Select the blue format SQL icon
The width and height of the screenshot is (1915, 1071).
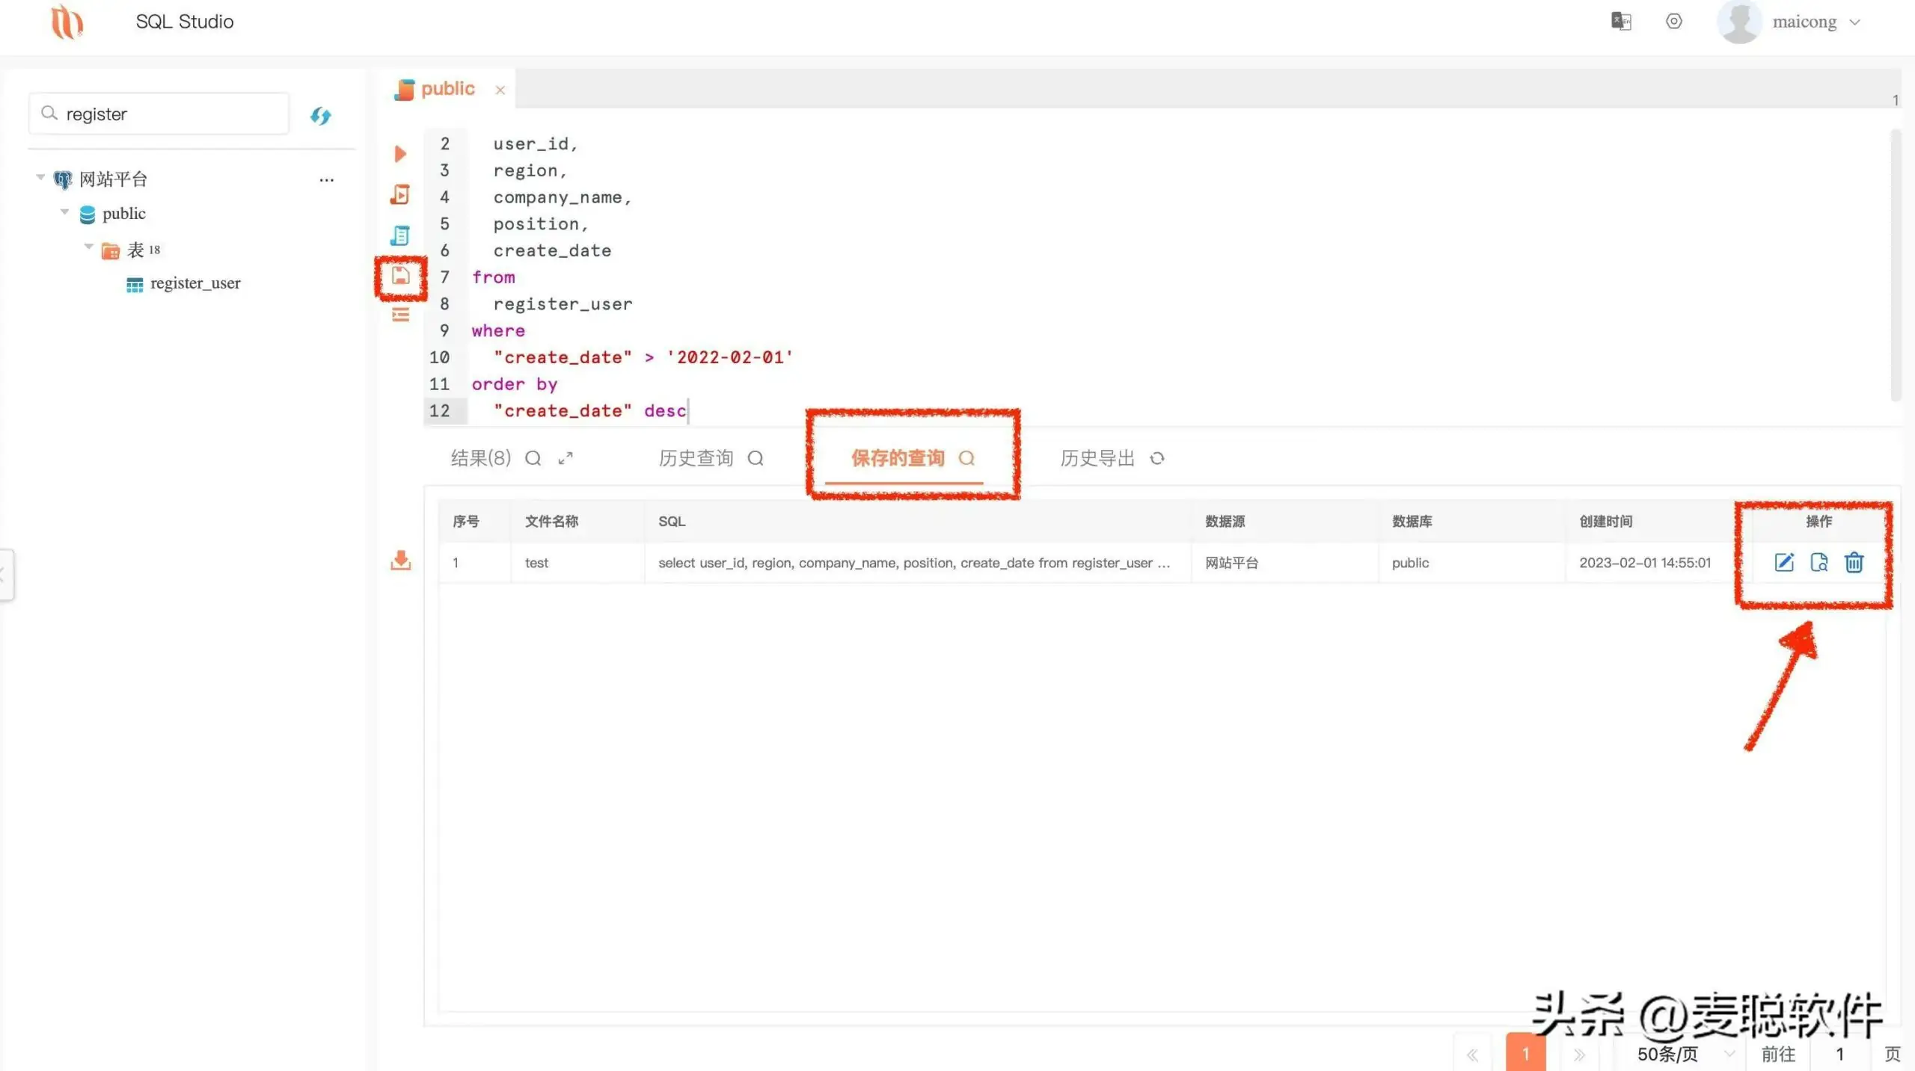(401, 235)
